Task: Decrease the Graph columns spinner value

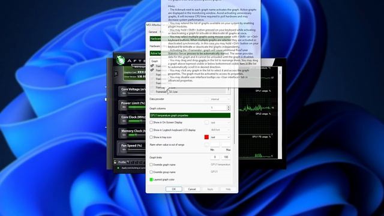Action: pos(229,109)
